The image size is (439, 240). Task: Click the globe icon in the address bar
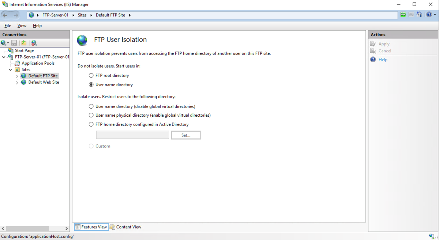31,15
